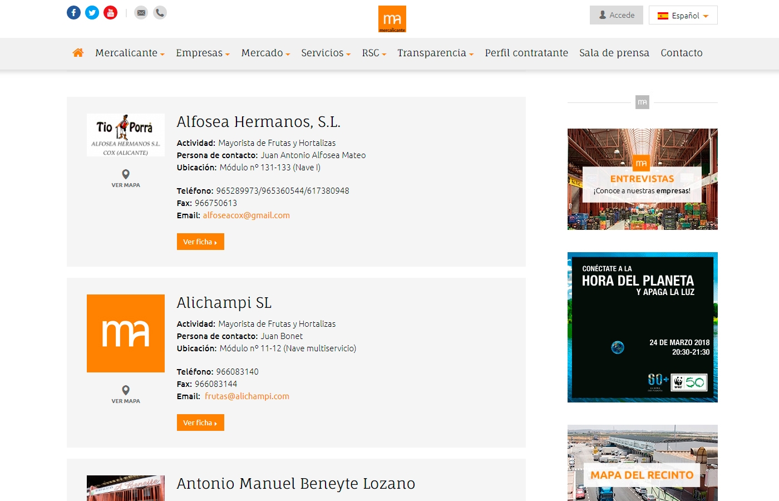Click location Módulo nº 131-133 (Nave I)
Viewport: 779px width, 501px height.
point(270,168)
